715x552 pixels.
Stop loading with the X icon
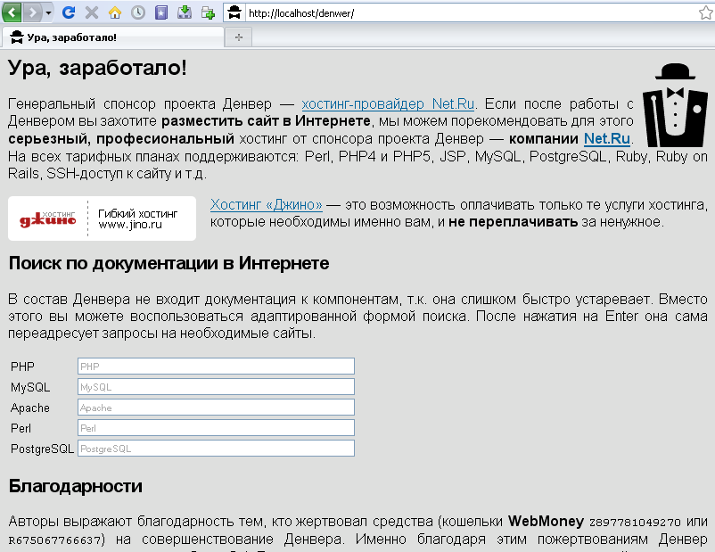click(x=92, y=12)
